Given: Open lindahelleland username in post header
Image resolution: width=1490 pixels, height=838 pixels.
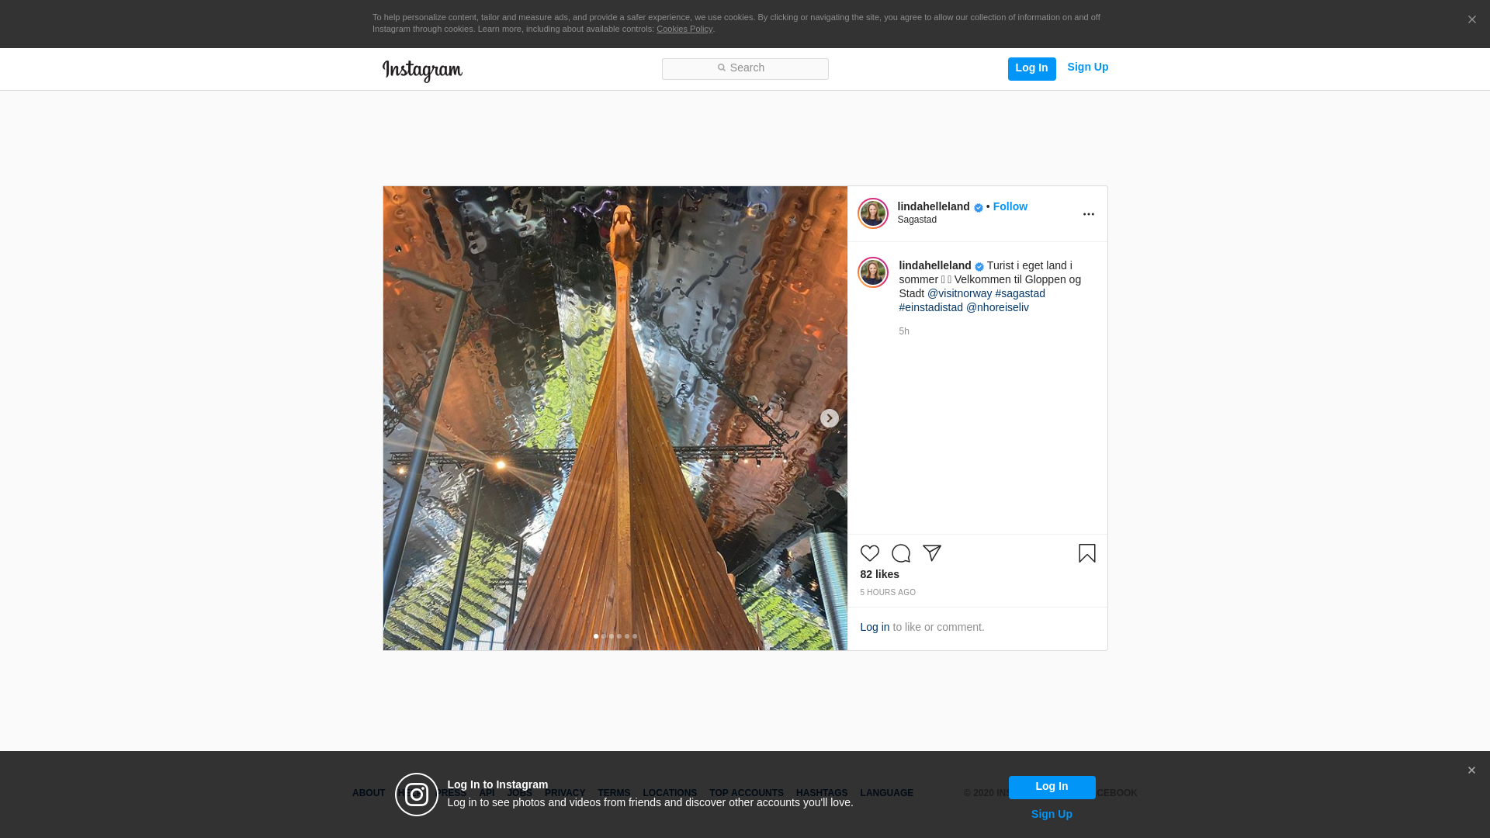Looking at the screenshot, I should 934,206.
